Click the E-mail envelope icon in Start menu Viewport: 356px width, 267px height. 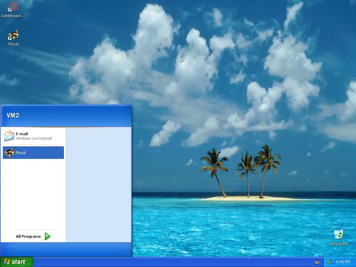(9, 136)
